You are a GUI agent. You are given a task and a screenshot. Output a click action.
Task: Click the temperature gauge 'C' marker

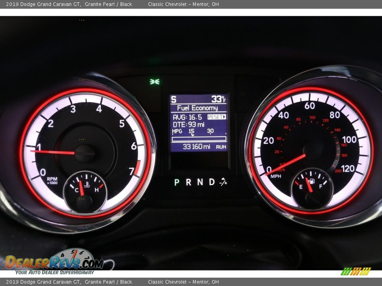pos(77,190)
